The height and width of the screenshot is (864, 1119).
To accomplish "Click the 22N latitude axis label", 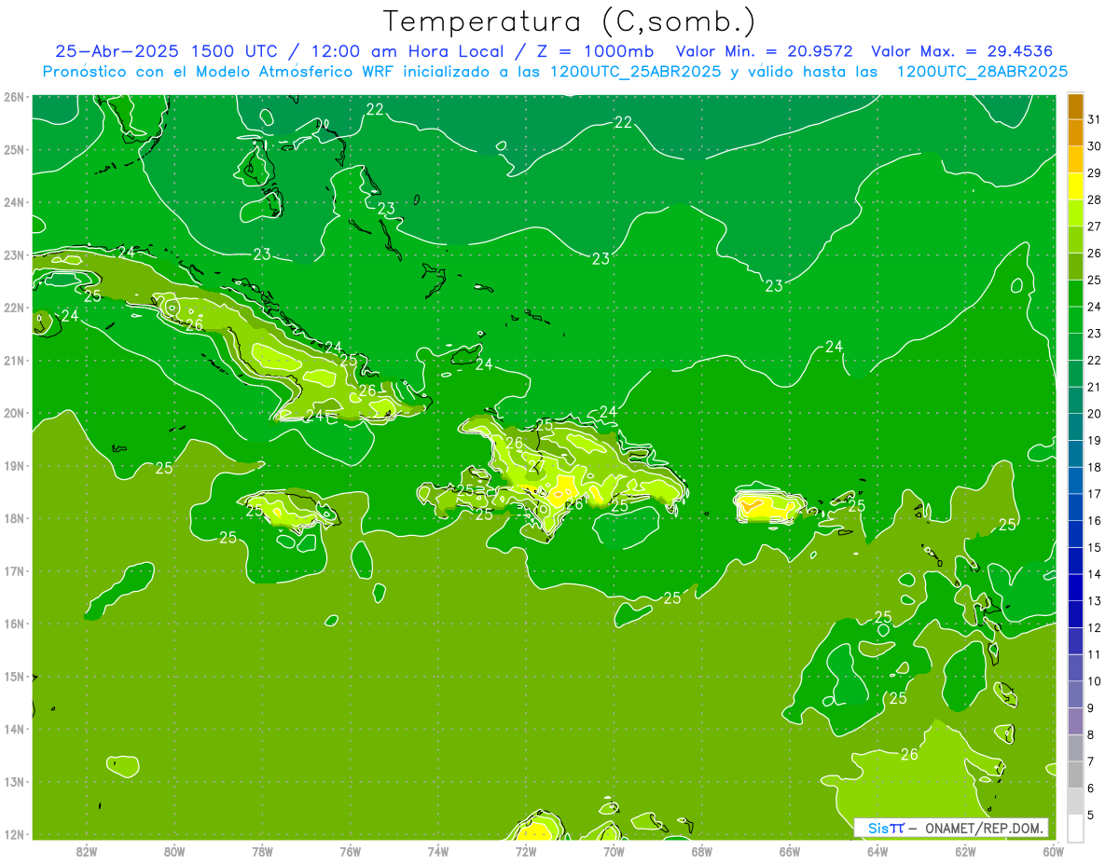I will (x=13, y=308).
